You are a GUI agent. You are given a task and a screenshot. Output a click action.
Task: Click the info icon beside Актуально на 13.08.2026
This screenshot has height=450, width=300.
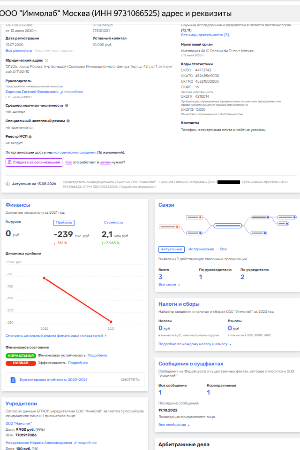(x=7, y=184)
